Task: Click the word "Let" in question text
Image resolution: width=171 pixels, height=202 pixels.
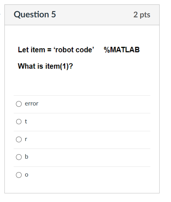Action: pyautogui.click(x=23, y=50)
